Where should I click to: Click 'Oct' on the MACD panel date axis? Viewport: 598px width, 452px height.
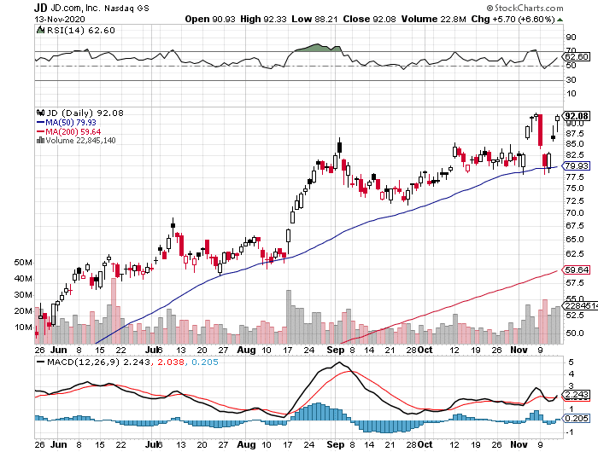tap(425, 444)
